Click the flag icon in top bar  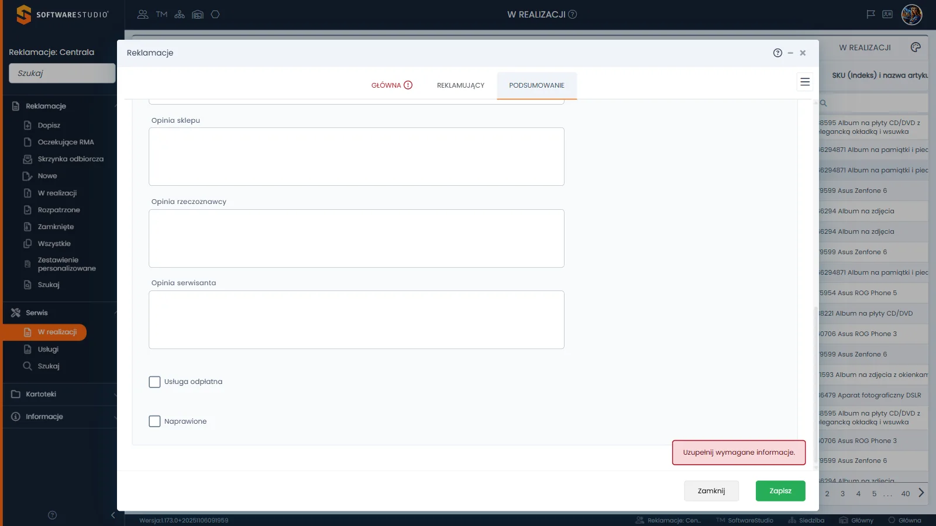click(870, 15)
